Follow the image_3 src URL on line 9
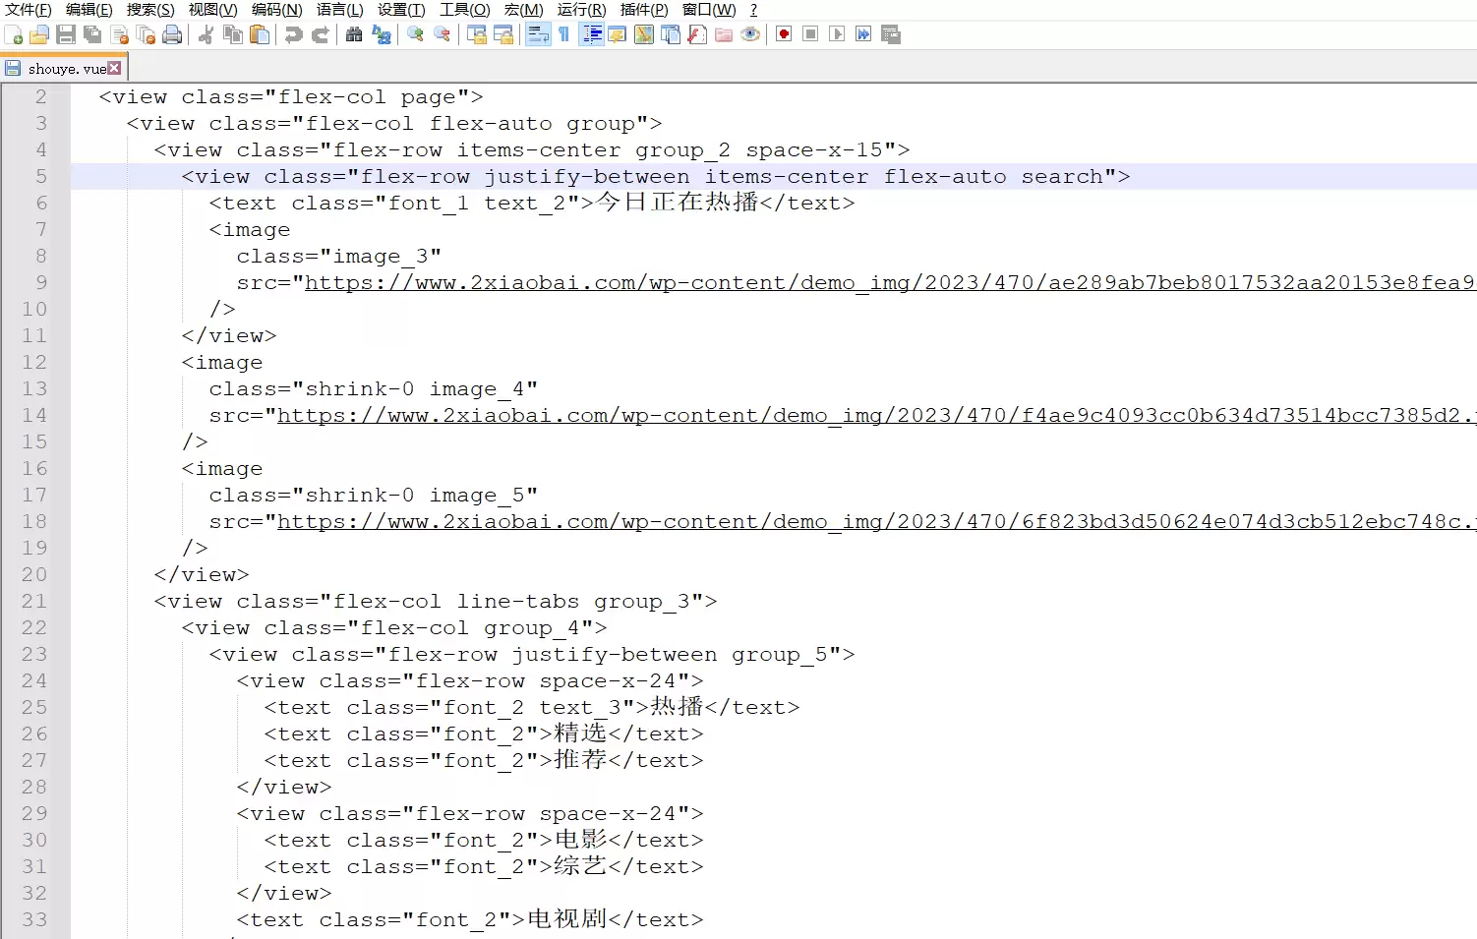 [889, 282]
